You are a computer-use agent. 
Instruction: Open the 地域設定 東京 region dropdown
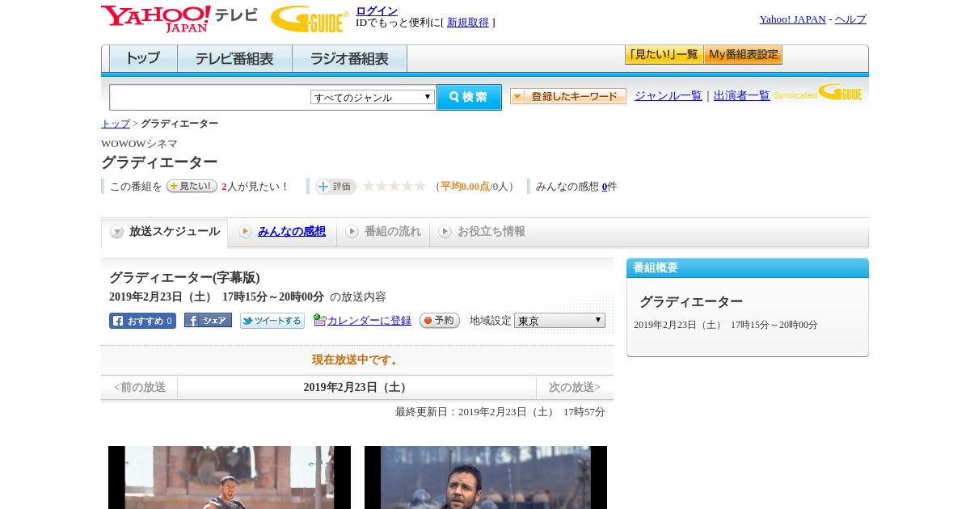click(559, 321)
